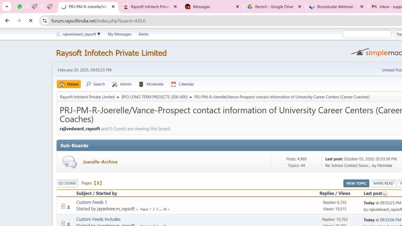The width and height of the screenshot is (402, 226).
Task: Click the sort direction icon beside Last post
Action: click(x=385, y=194)
